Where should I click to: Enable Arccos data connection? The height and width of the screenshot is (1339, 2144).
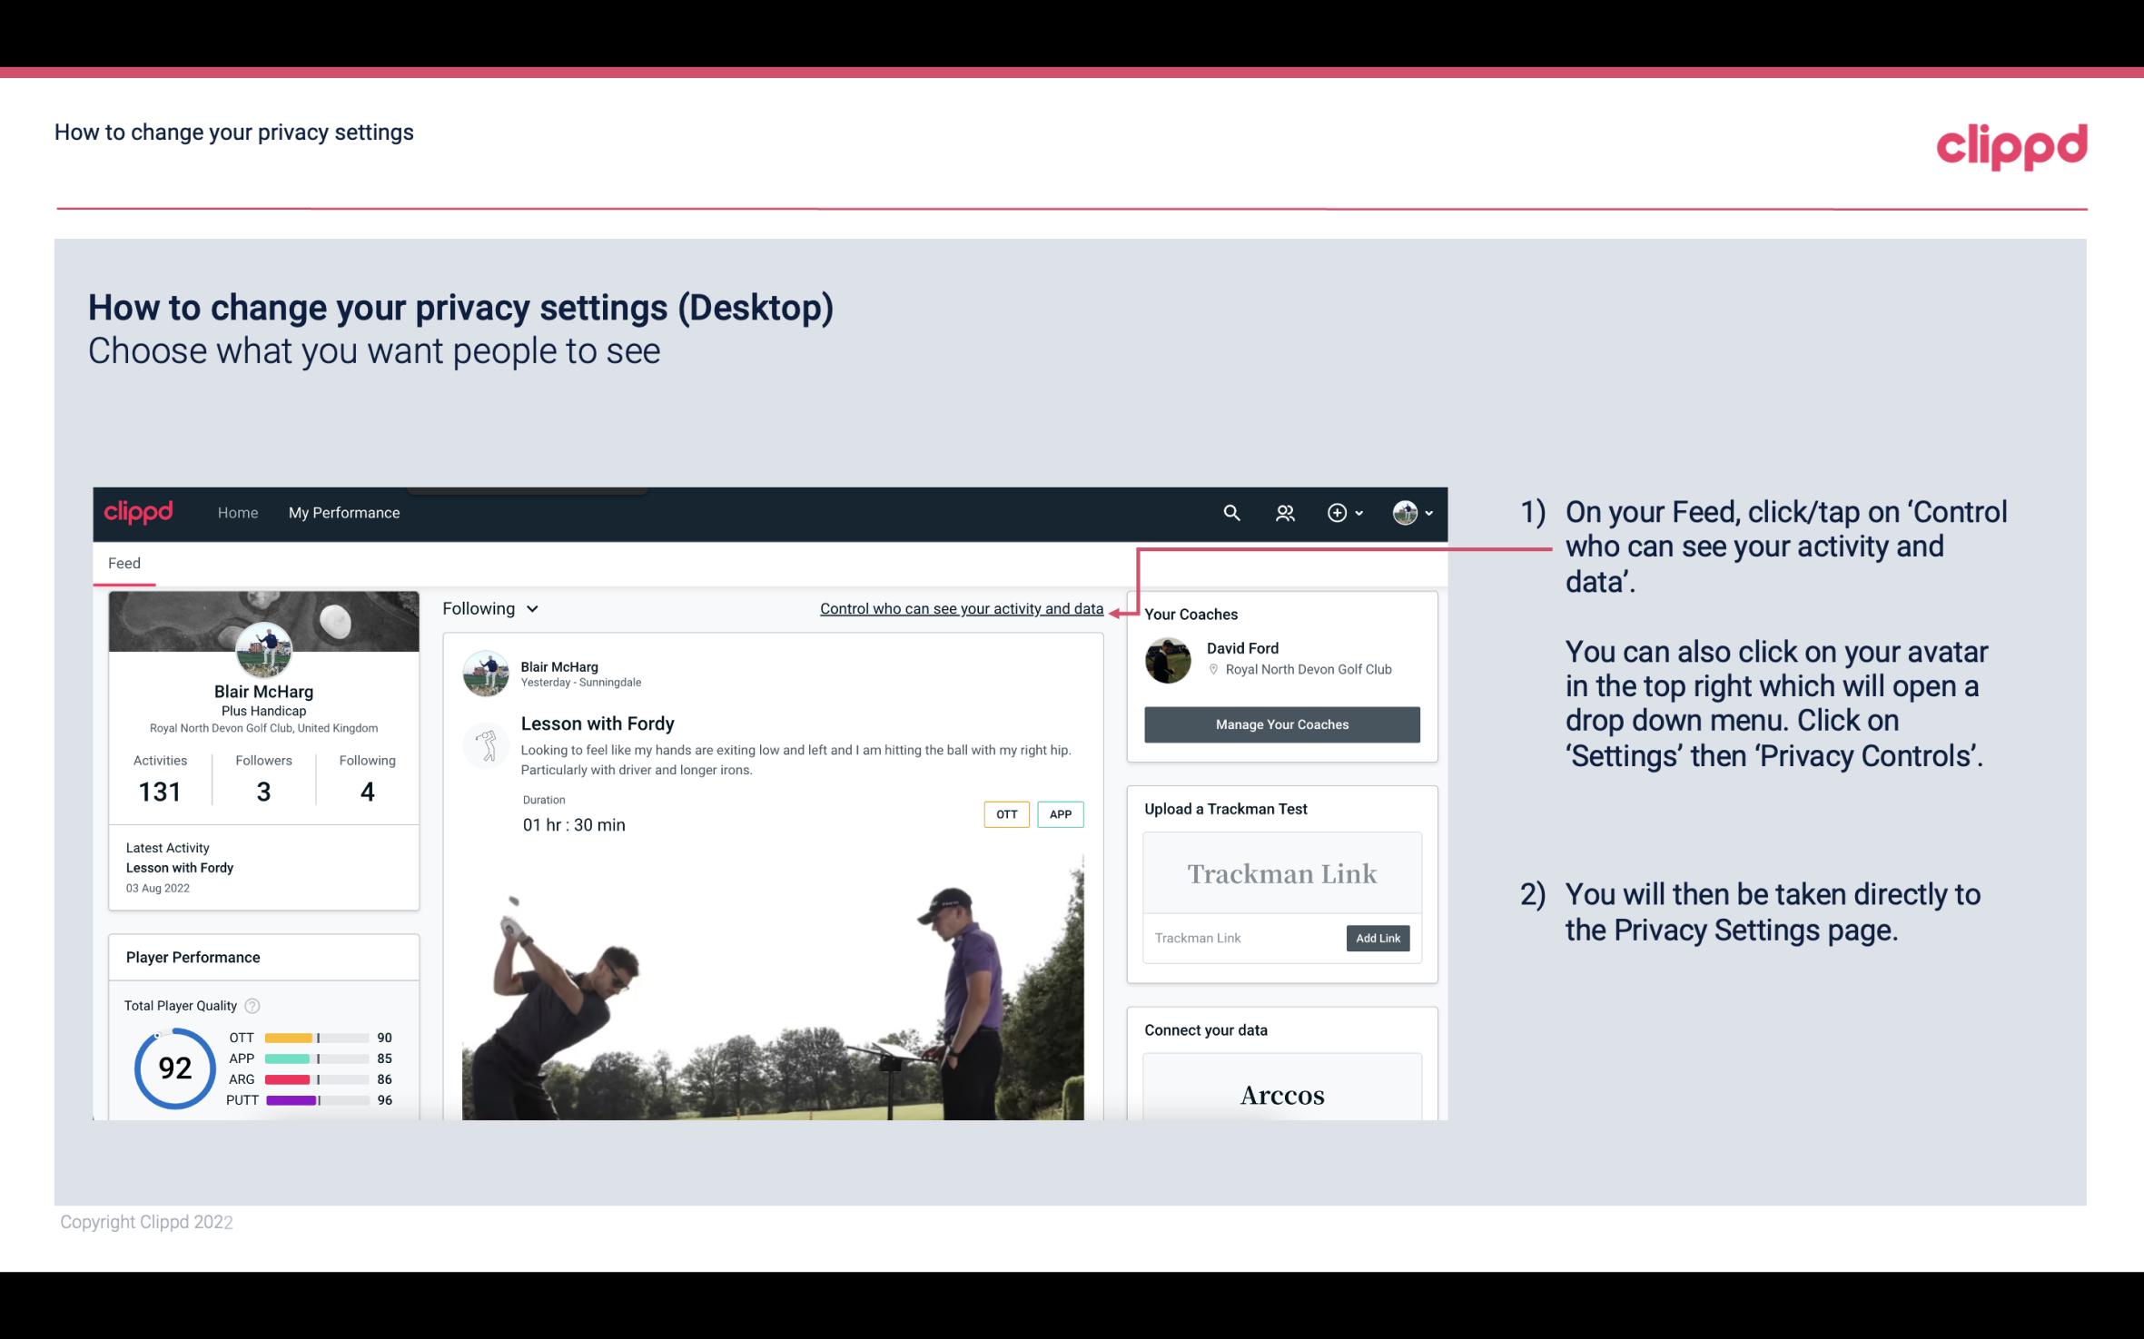pos(1280,1096)
